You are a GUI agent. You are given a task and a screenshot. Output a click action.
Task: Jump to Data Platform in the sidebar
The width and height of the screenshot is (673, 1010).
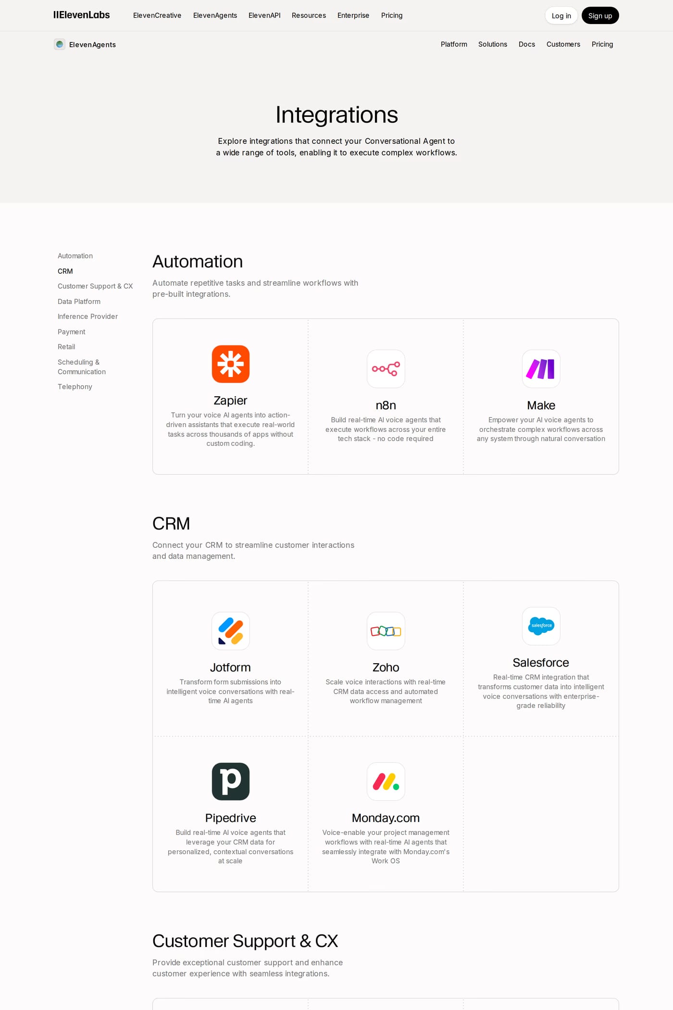(79, 302)
